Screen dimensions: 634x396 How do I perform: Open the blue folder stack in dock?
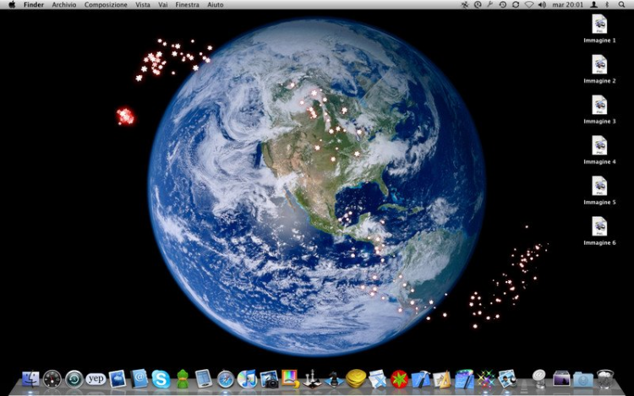point(583,379)
